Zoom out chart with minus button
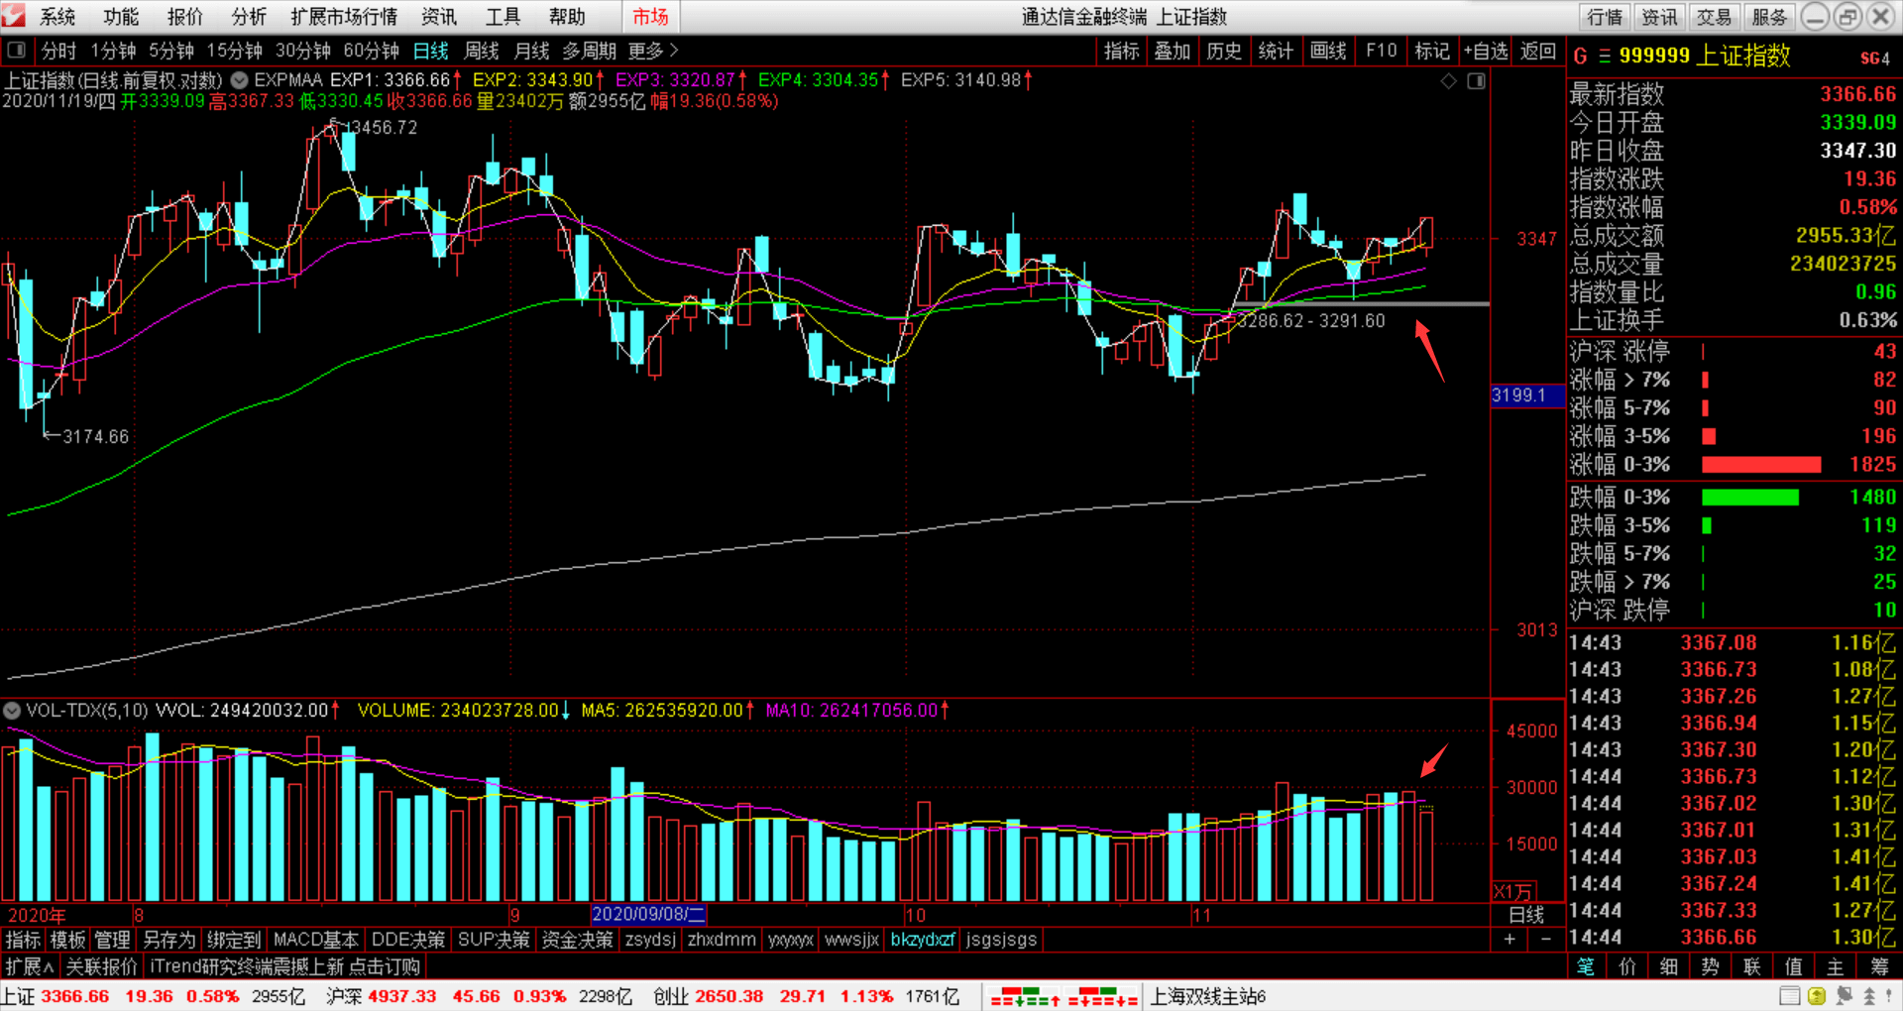The image size is (1903, 1011). (1546, 939)
